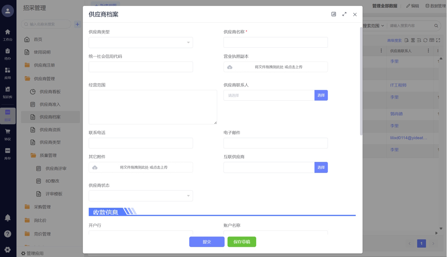Open the 供应商类型 dropdown

(141, 43)
